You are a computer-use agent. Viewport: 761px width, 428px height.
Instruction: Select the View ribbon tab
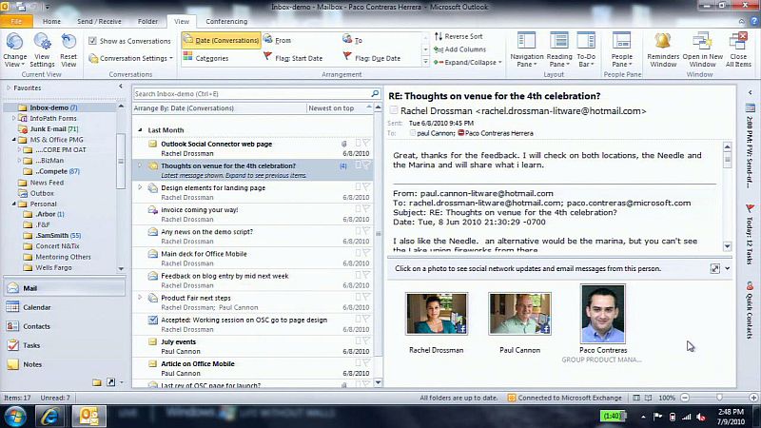tap(182, 21)
